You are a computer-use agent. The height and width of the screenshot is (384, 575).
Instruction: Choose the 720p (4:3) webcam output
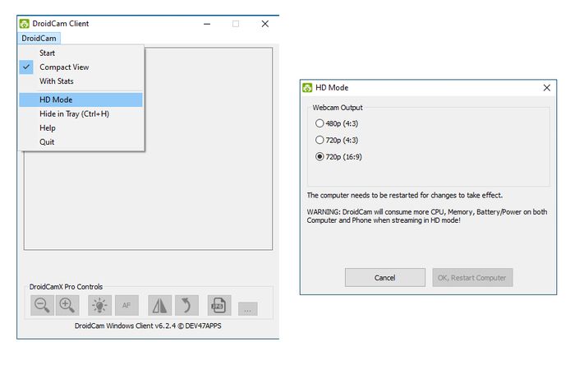320,139
